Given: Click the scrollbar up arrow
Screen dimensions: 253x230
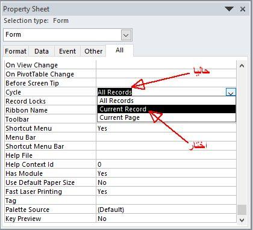Looking at the screenshot, I should point(242,66).
